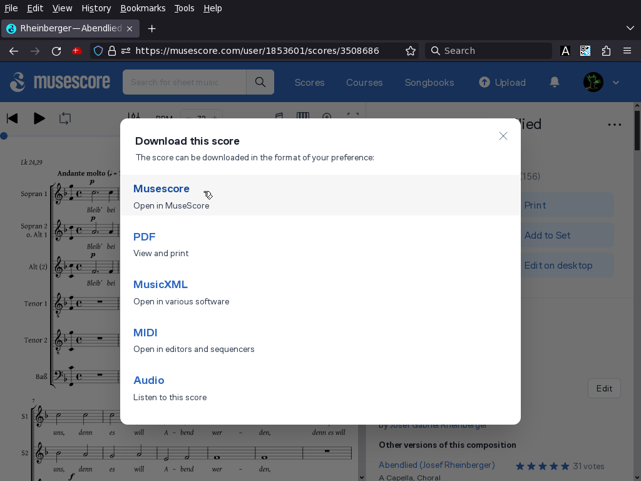641x481 pixels.
Task: Choose the Audio download option
Action: tap(320, 388)
